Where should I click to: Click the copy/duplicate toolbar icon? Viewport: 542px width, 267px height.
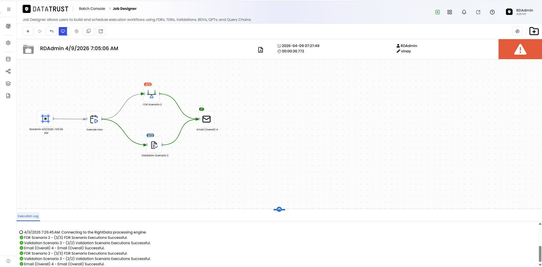click(x=88, y=31)
